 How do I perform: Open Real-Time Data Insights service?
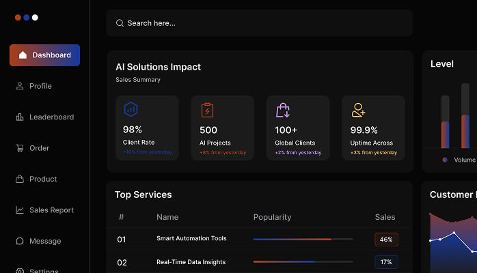click(x=191, y=262)
